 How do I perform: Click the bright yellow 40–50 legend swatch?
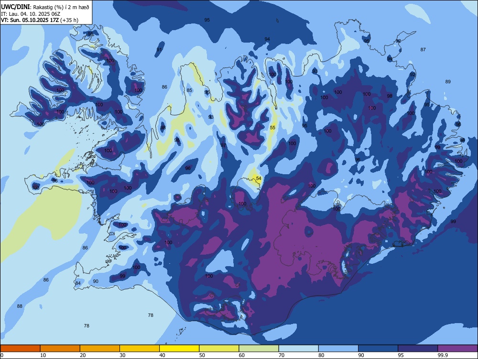coord(179,348)
